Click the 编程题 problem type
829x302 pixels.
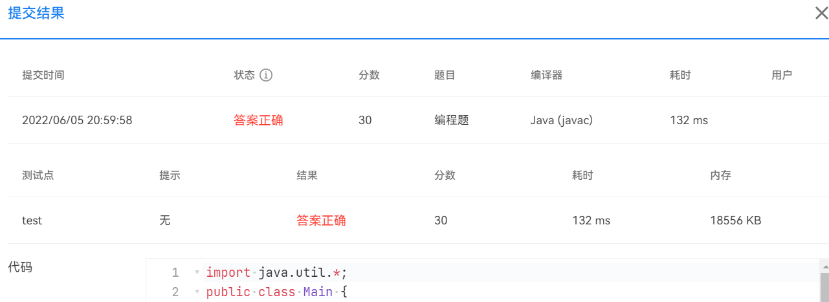[x=451, y=120]
